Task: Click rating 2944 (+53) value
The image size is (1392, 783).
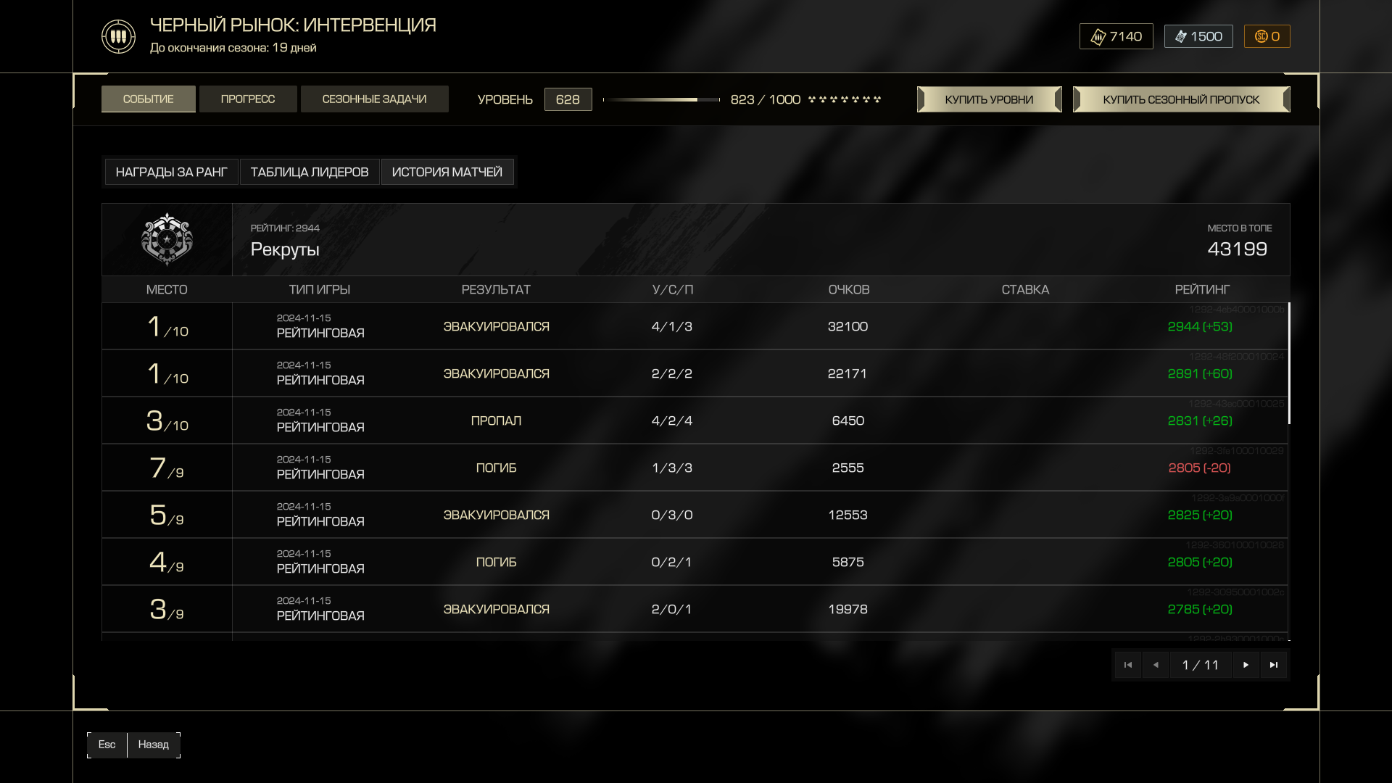Action: 1200,326
